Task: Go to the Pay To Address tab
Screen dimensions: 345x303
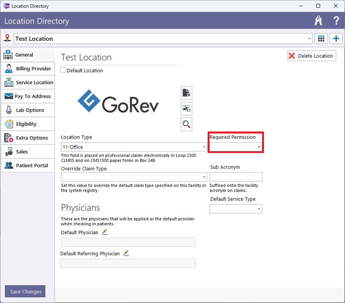Action: tap(28, 96)
